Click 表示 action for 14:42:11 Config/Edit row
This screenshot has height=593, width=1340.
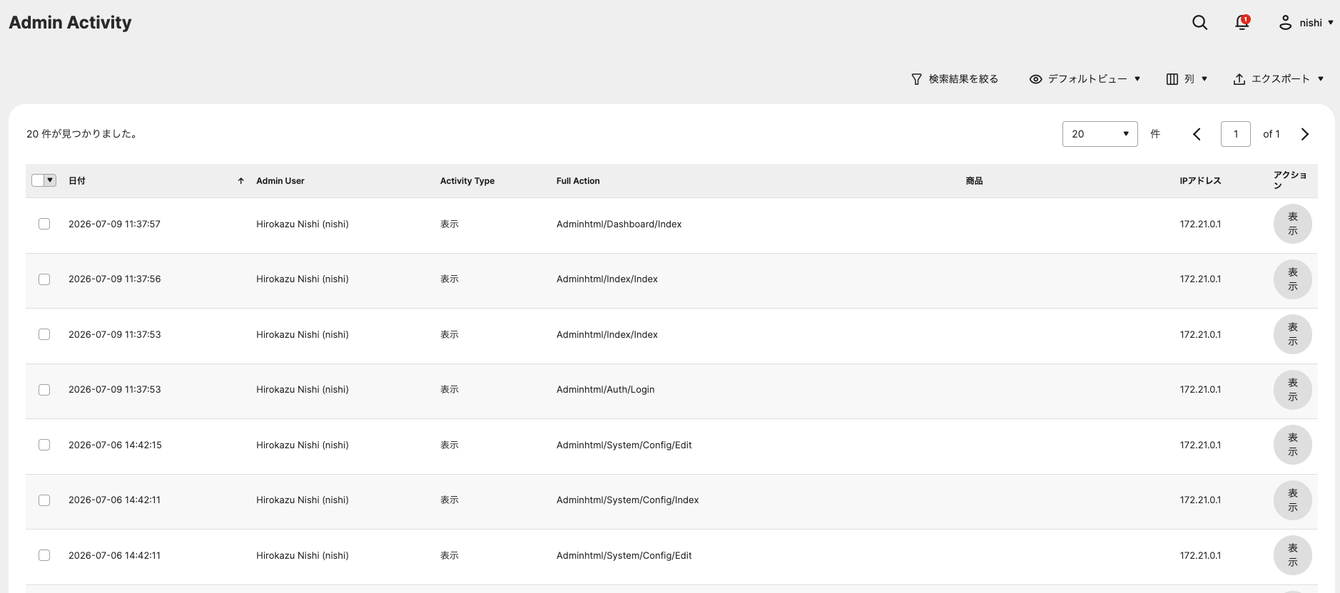[1292, 555]
